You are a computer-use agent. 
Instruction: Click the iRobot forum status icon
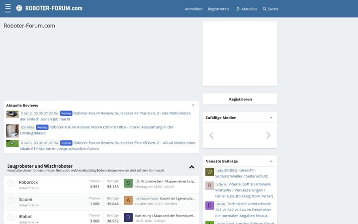pyautogui.click(x=11, y=218)
